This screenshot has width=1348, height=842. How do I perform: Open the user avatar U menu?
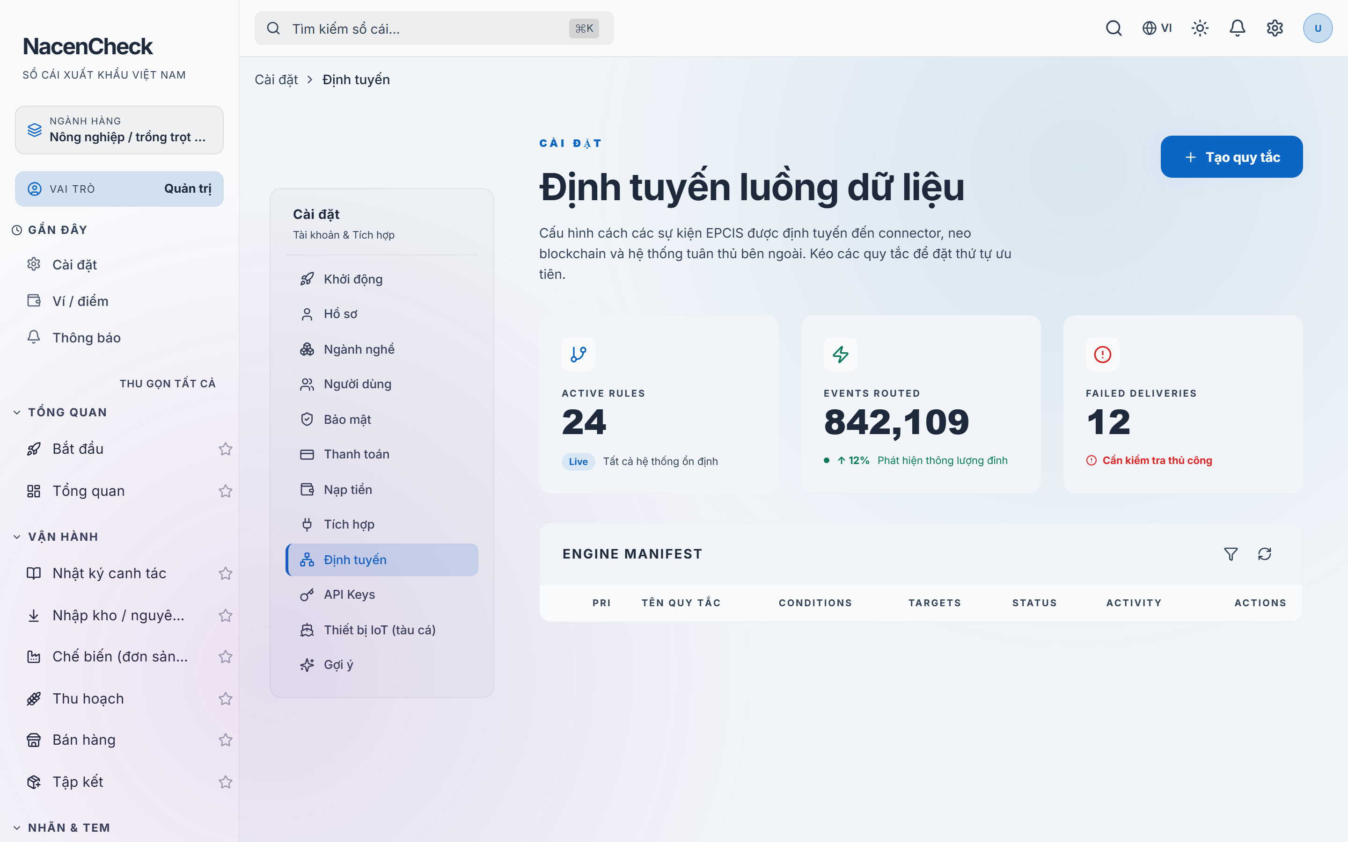point(1318,28)
